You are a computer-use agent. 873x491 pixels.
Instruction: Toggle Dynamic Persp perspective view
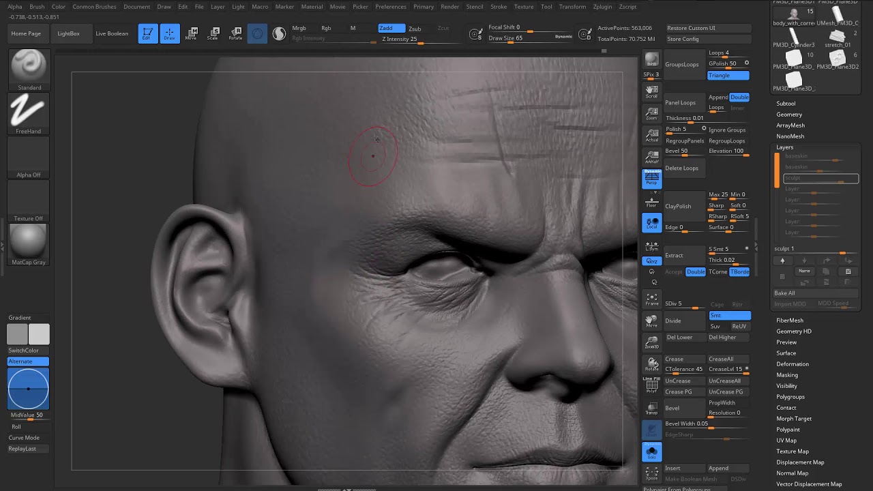pos(652,179)
